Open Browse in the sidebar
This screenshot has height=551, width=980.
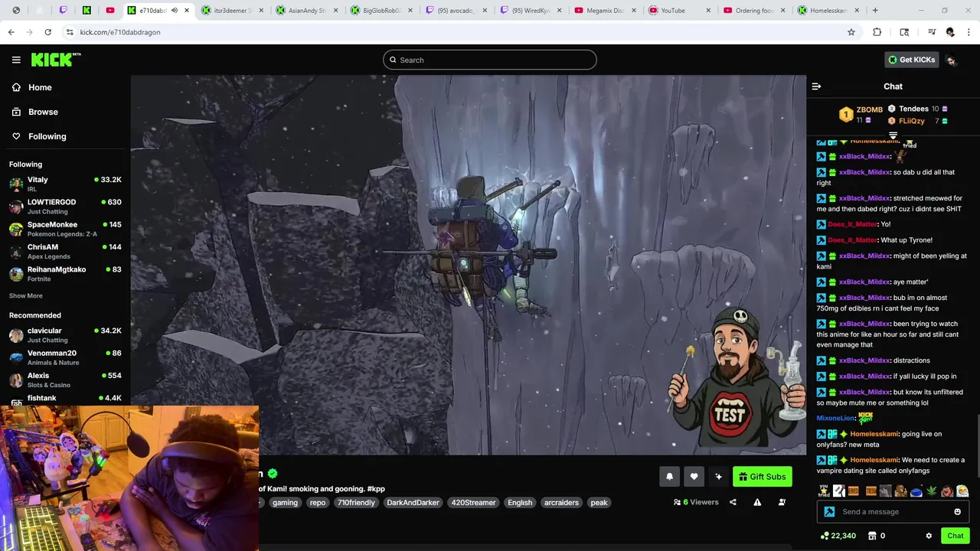click(x=43, y=112)
